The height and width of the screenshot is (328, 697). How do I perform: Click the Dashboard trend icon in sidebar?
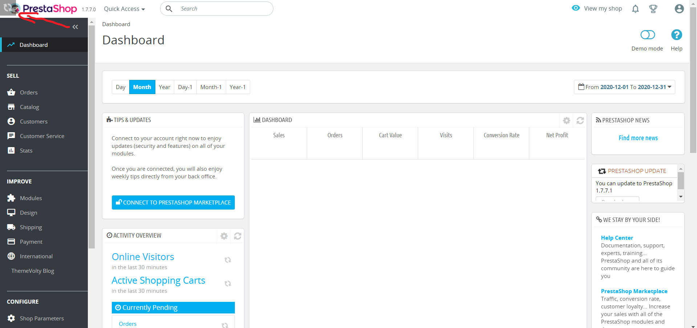click(x=11, y=45)
